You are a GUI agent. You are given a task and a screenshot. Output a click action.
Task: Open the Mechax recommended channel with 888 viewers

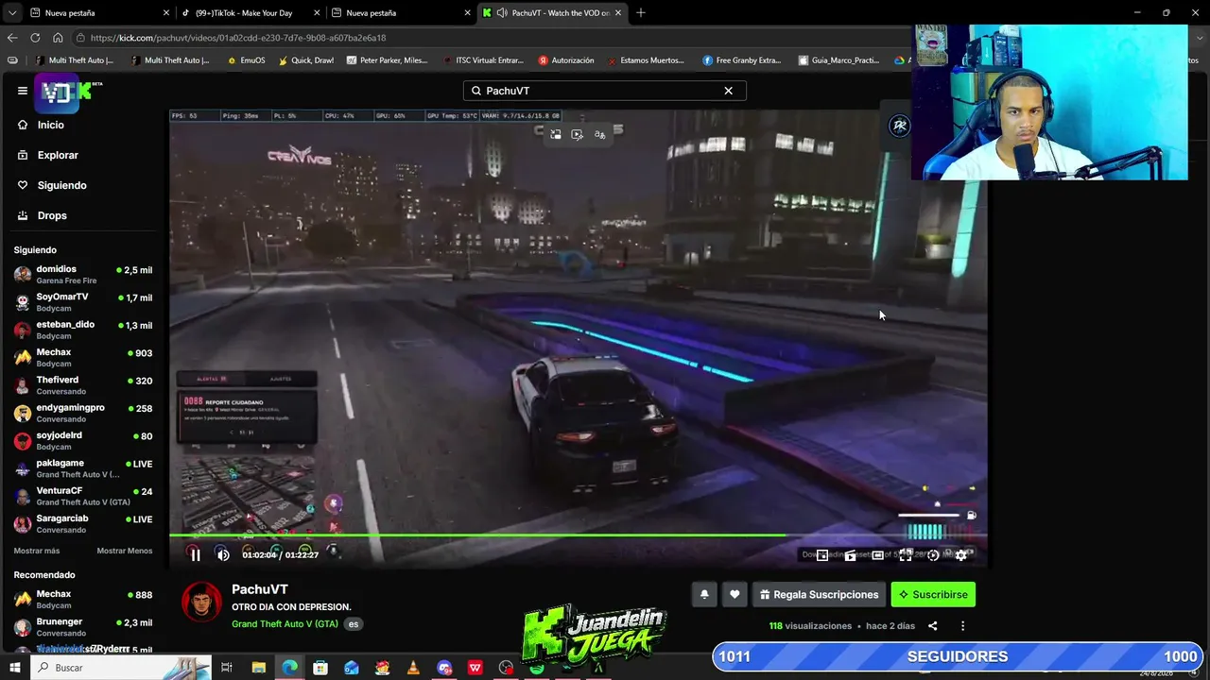83,599
